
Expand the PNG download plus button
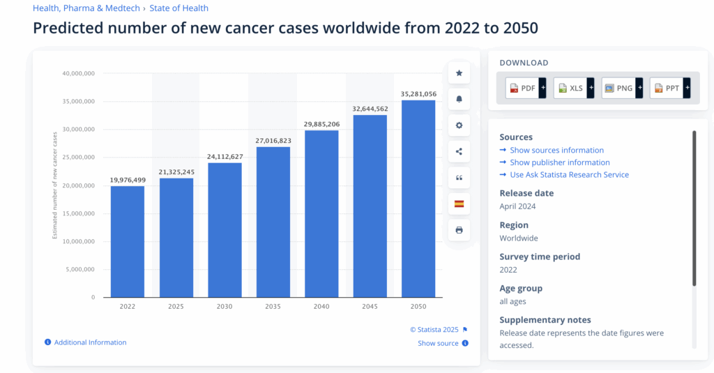(x=639, y=88)
